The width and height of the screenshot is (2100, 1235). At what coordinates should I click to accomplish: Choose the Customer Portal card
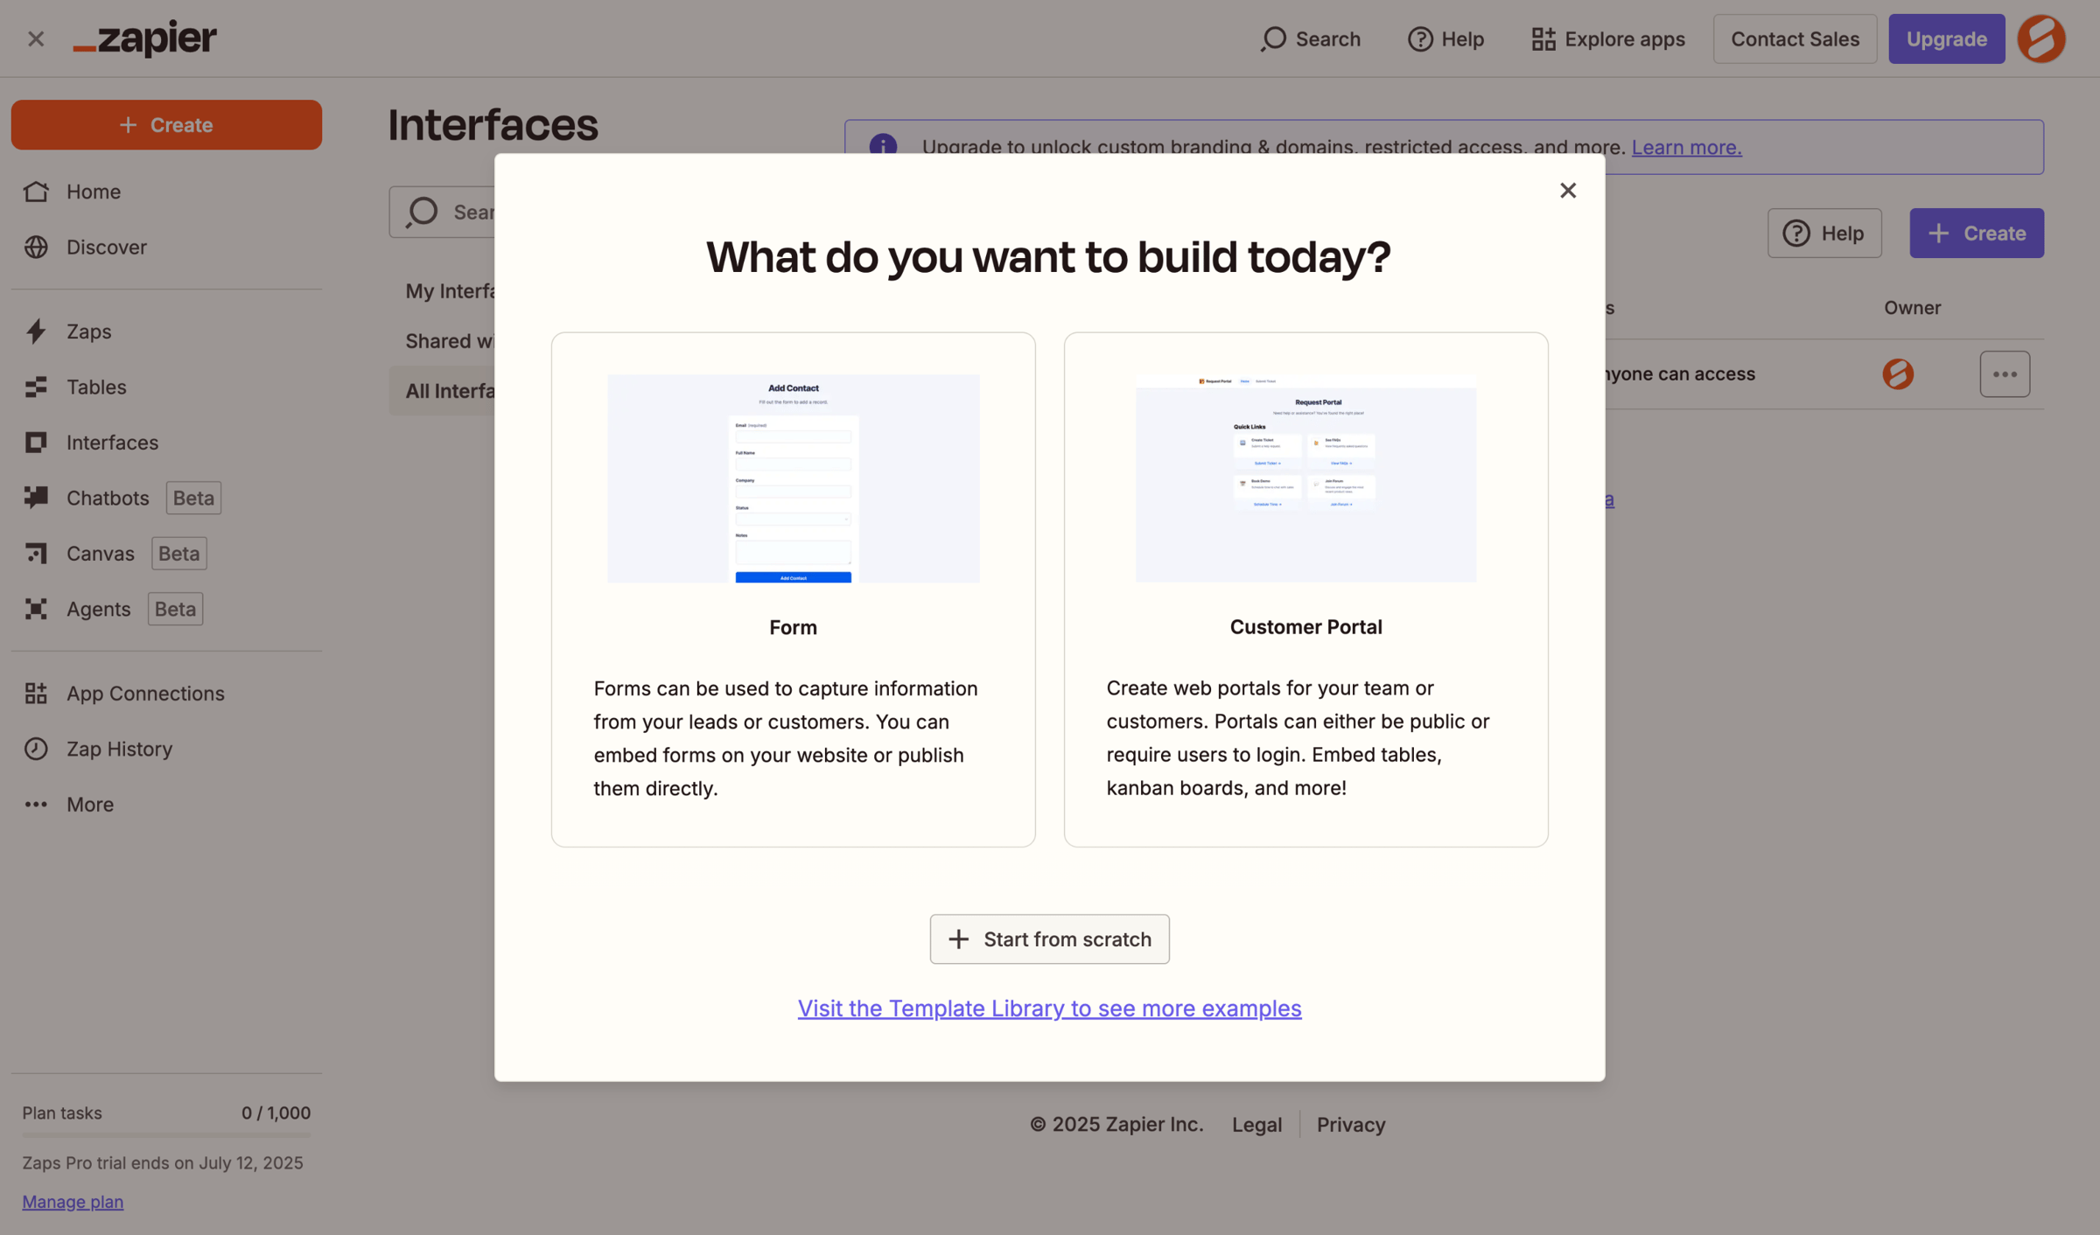[1305, 589]
